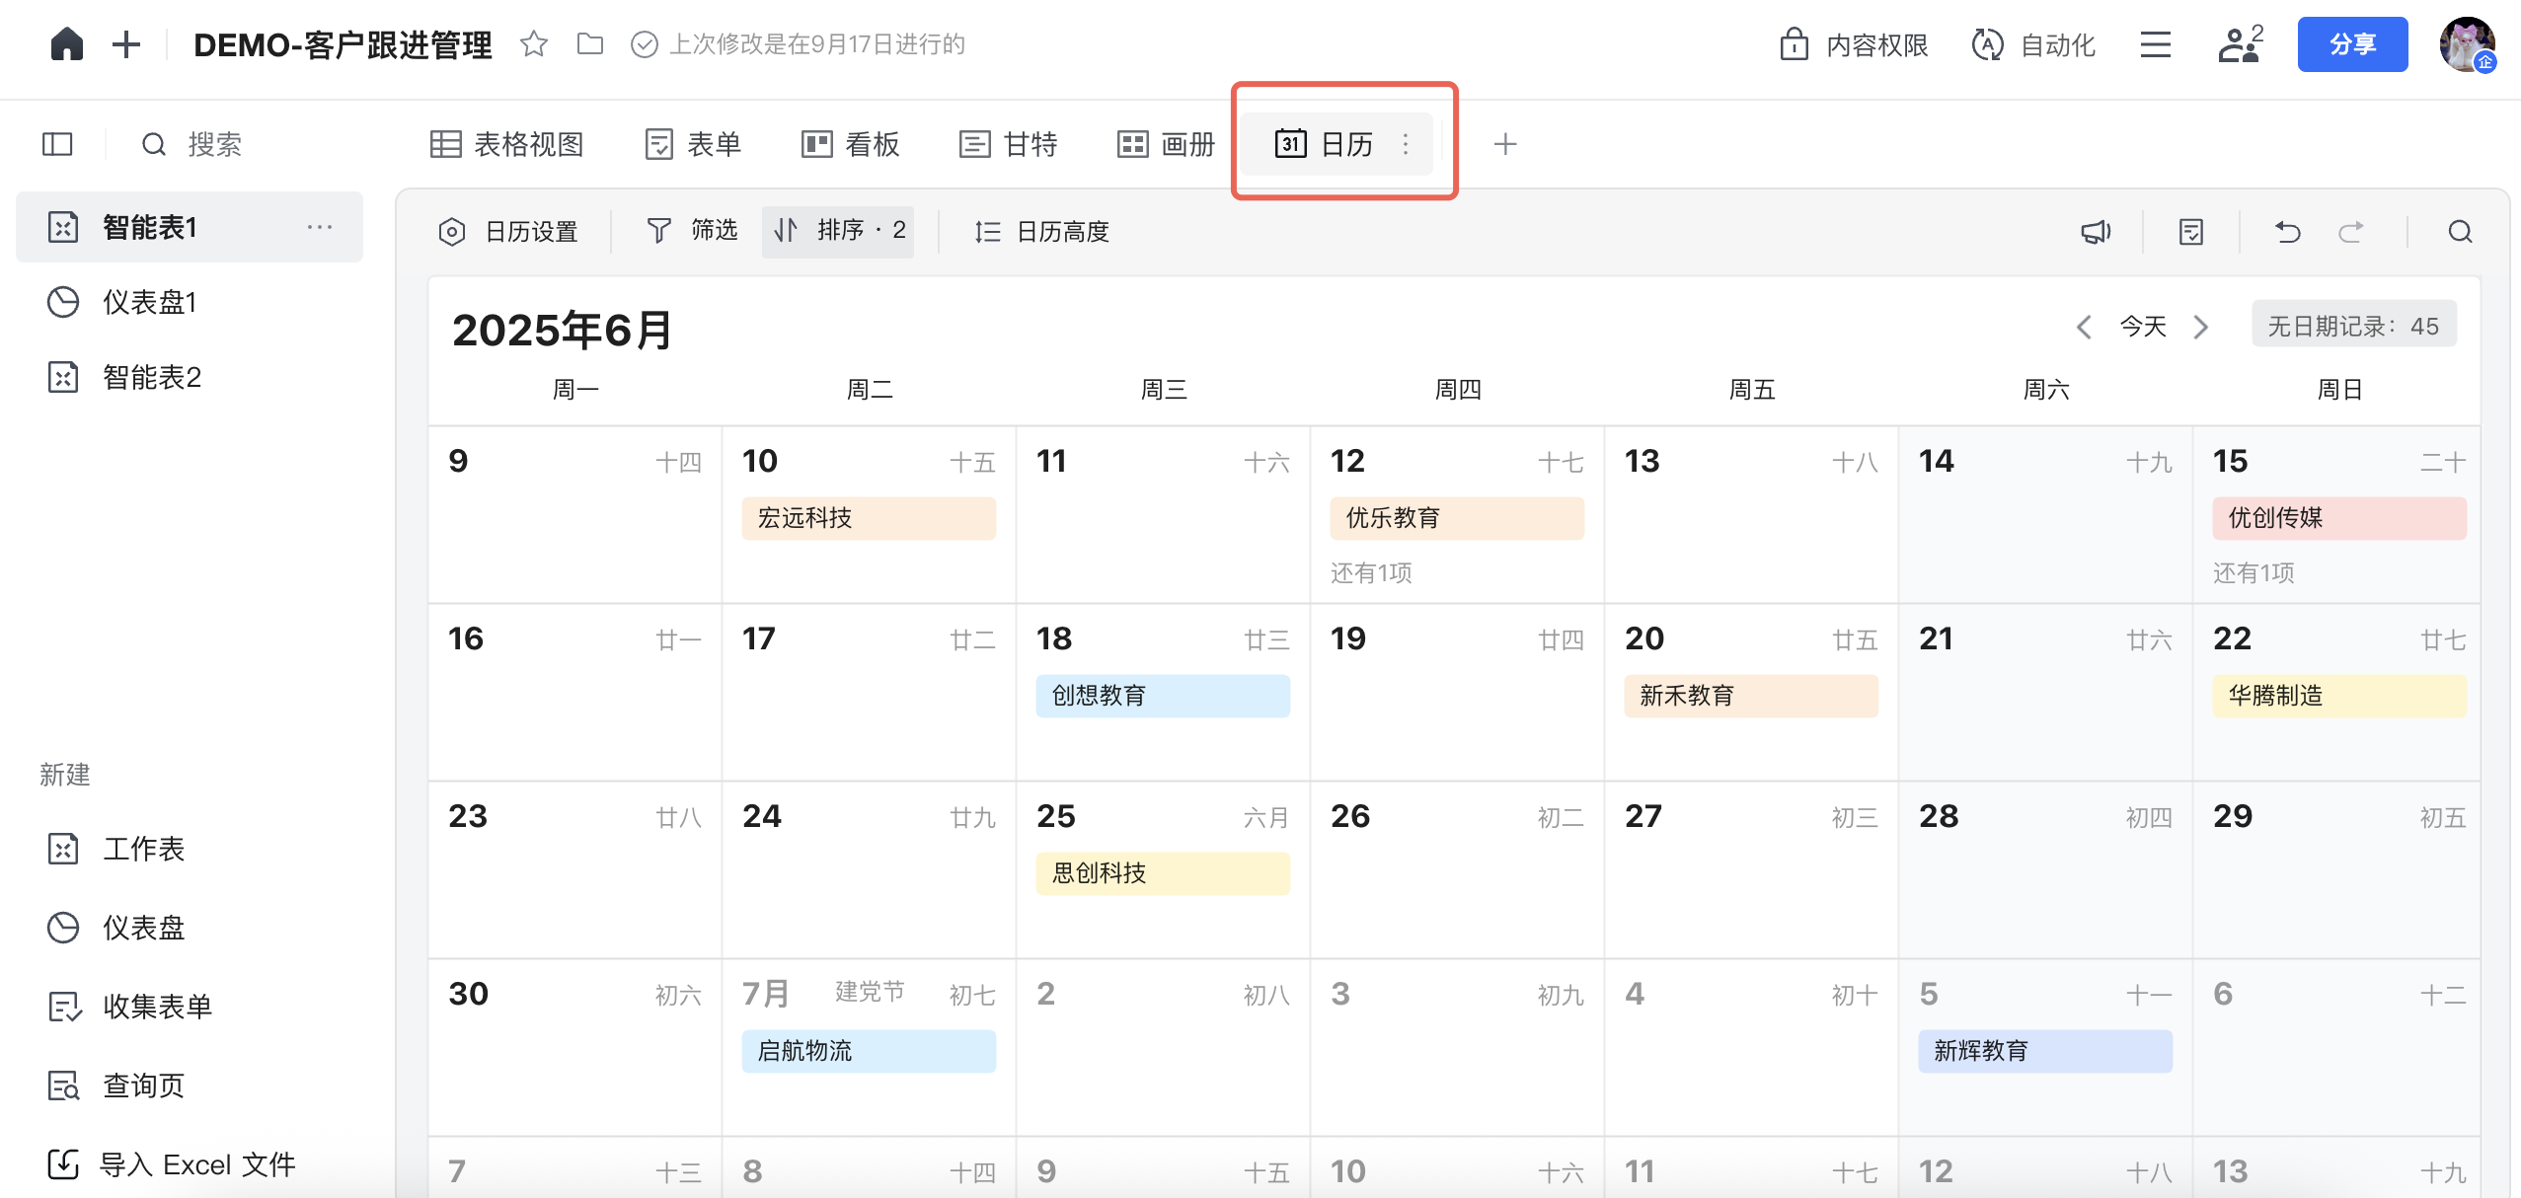The width and height of the screenshot is (2521, 1198).
Task: Click the home icon
Action: [66, 44]
